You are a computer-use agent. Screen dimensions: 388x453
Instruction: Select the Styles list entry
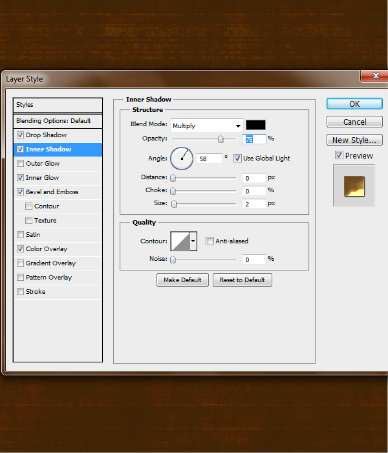coord(58,105)
